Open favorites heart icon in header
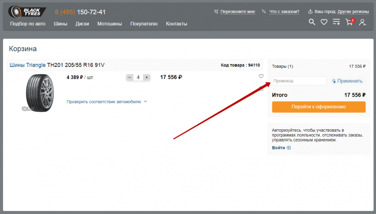This screenshot has width=376, height=214. pyautogui.click(x=324, y=22)
